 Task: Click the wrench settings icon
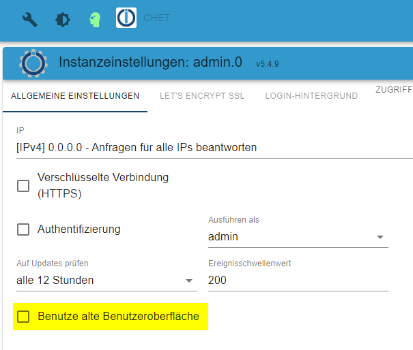pos(30,20)
